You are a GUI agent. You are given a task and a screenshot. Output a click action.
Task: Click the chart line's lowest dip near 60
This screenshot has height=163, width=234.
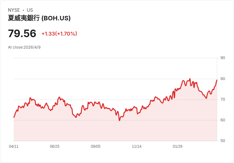tap(120, 120)
